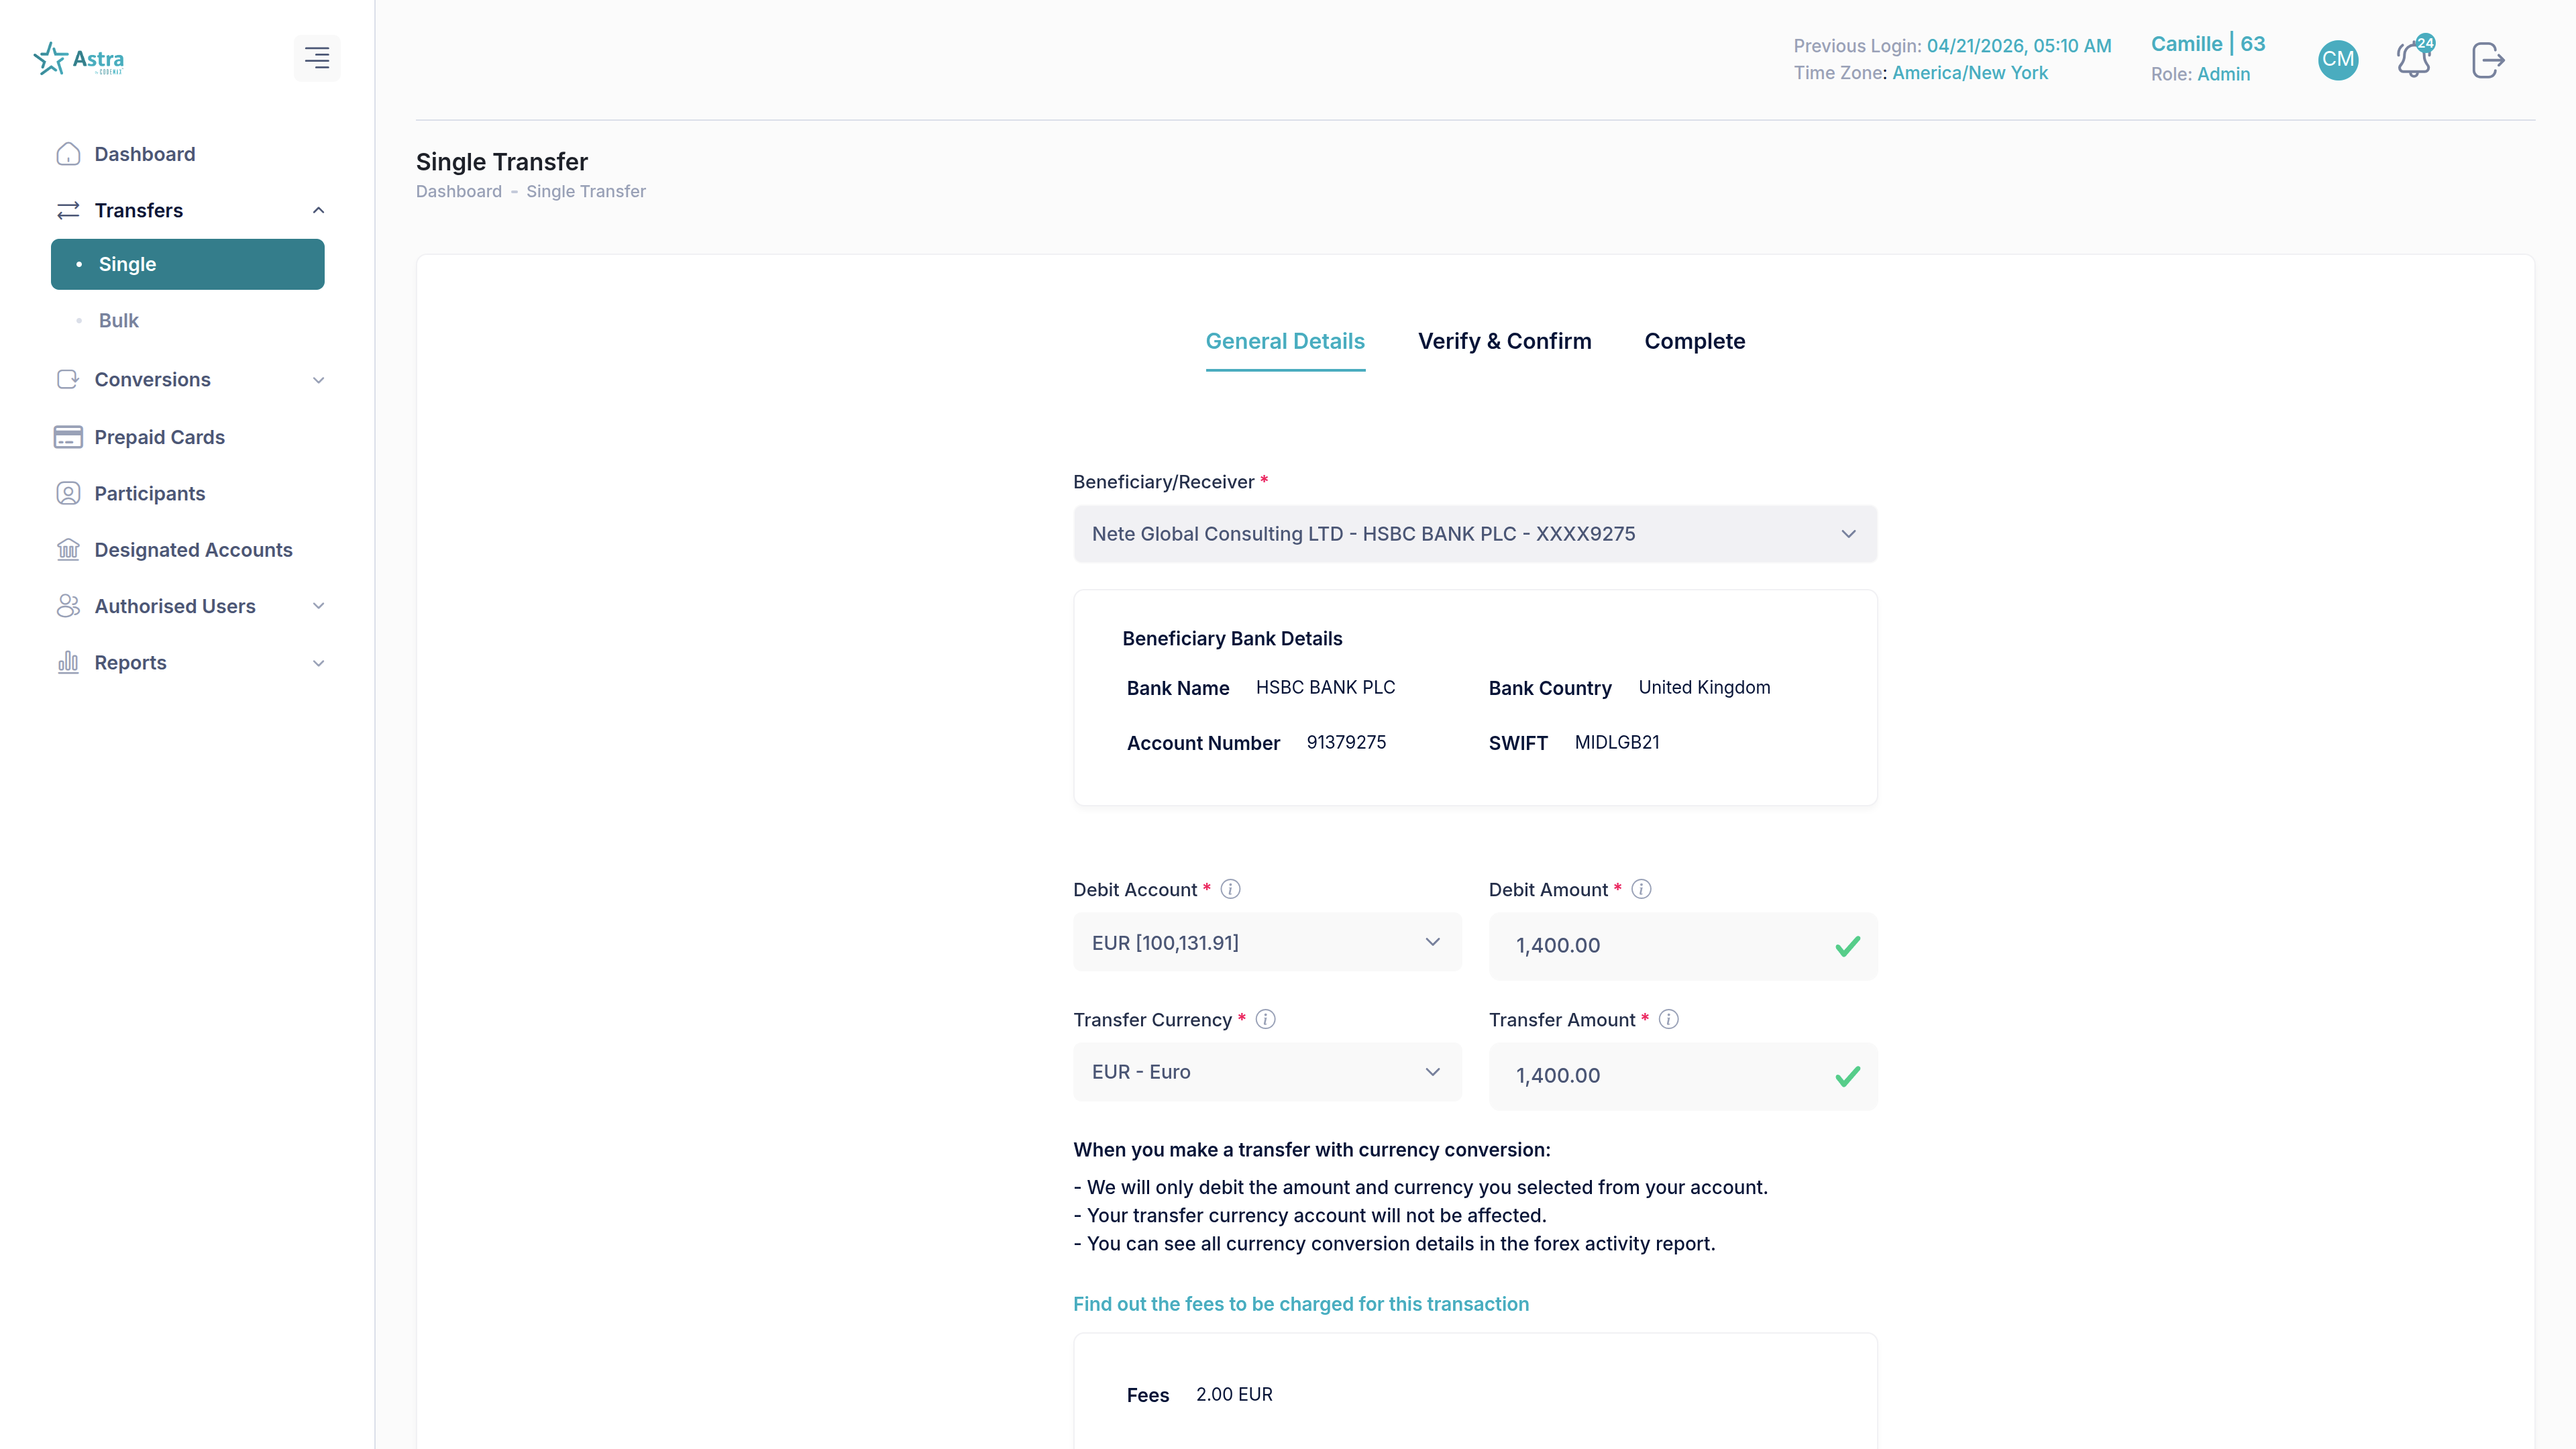Click Beneficiary Bank Details heading
The image size is (2576, 1449).
[1232, 638]
